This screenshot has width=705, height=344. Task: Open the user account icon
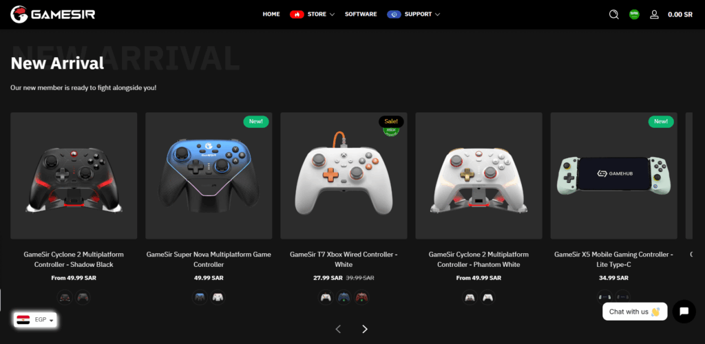(x=654, y=14)
